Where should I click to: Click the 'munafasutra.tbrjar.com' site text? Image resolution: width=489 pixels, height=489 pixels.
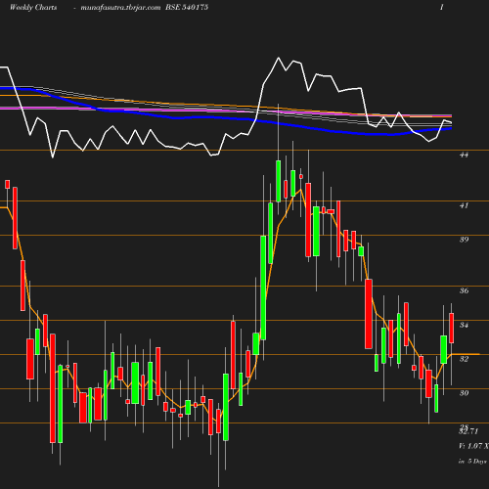(120, 7)
